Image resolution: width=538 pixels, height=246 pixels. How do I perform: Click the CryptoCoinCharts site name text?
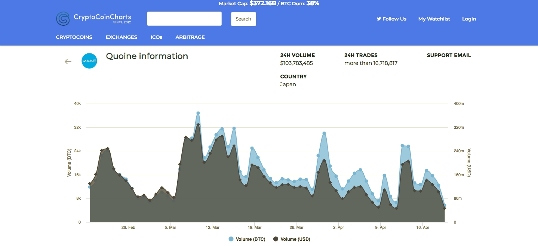[x=102, y=17]
